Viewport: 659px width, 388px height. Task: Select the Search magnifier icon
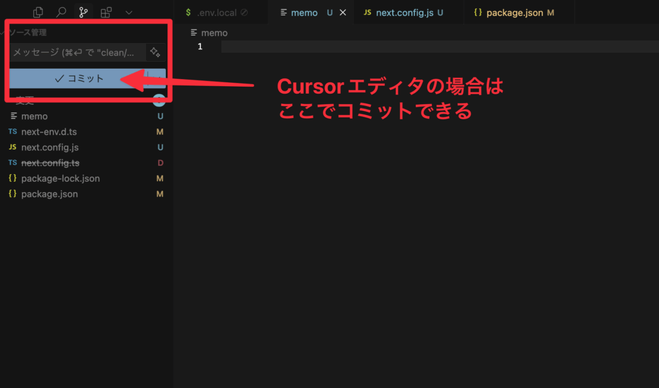61,12
